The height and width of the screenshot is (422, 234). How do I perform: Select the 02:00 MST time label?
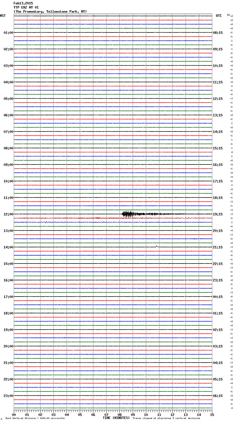click(9, 49)
